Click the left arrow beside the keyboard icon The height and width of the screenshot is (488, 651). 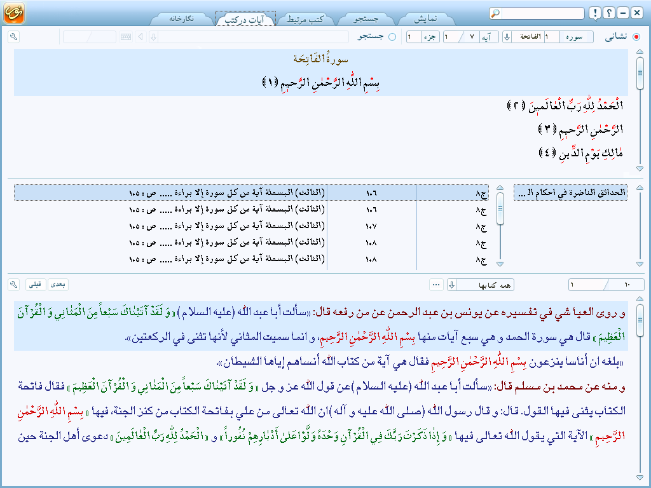pyautogui.click(x=140, y=37)
